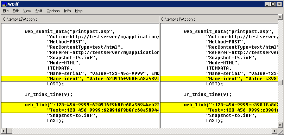Open the Edit menu
Viewport: 284px width, 135px height.
point(16,11)
